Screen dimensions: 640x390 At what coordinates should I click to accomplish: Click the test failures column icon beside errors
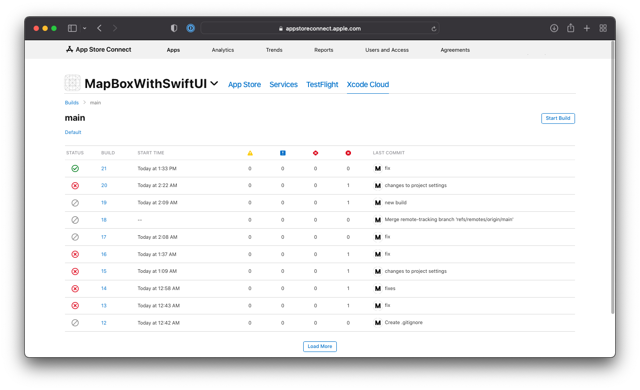[x=316, y=153]
